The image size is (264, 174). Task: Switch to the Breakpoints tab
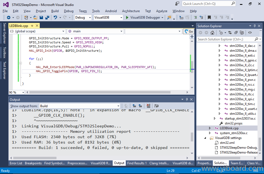[33, 163]
